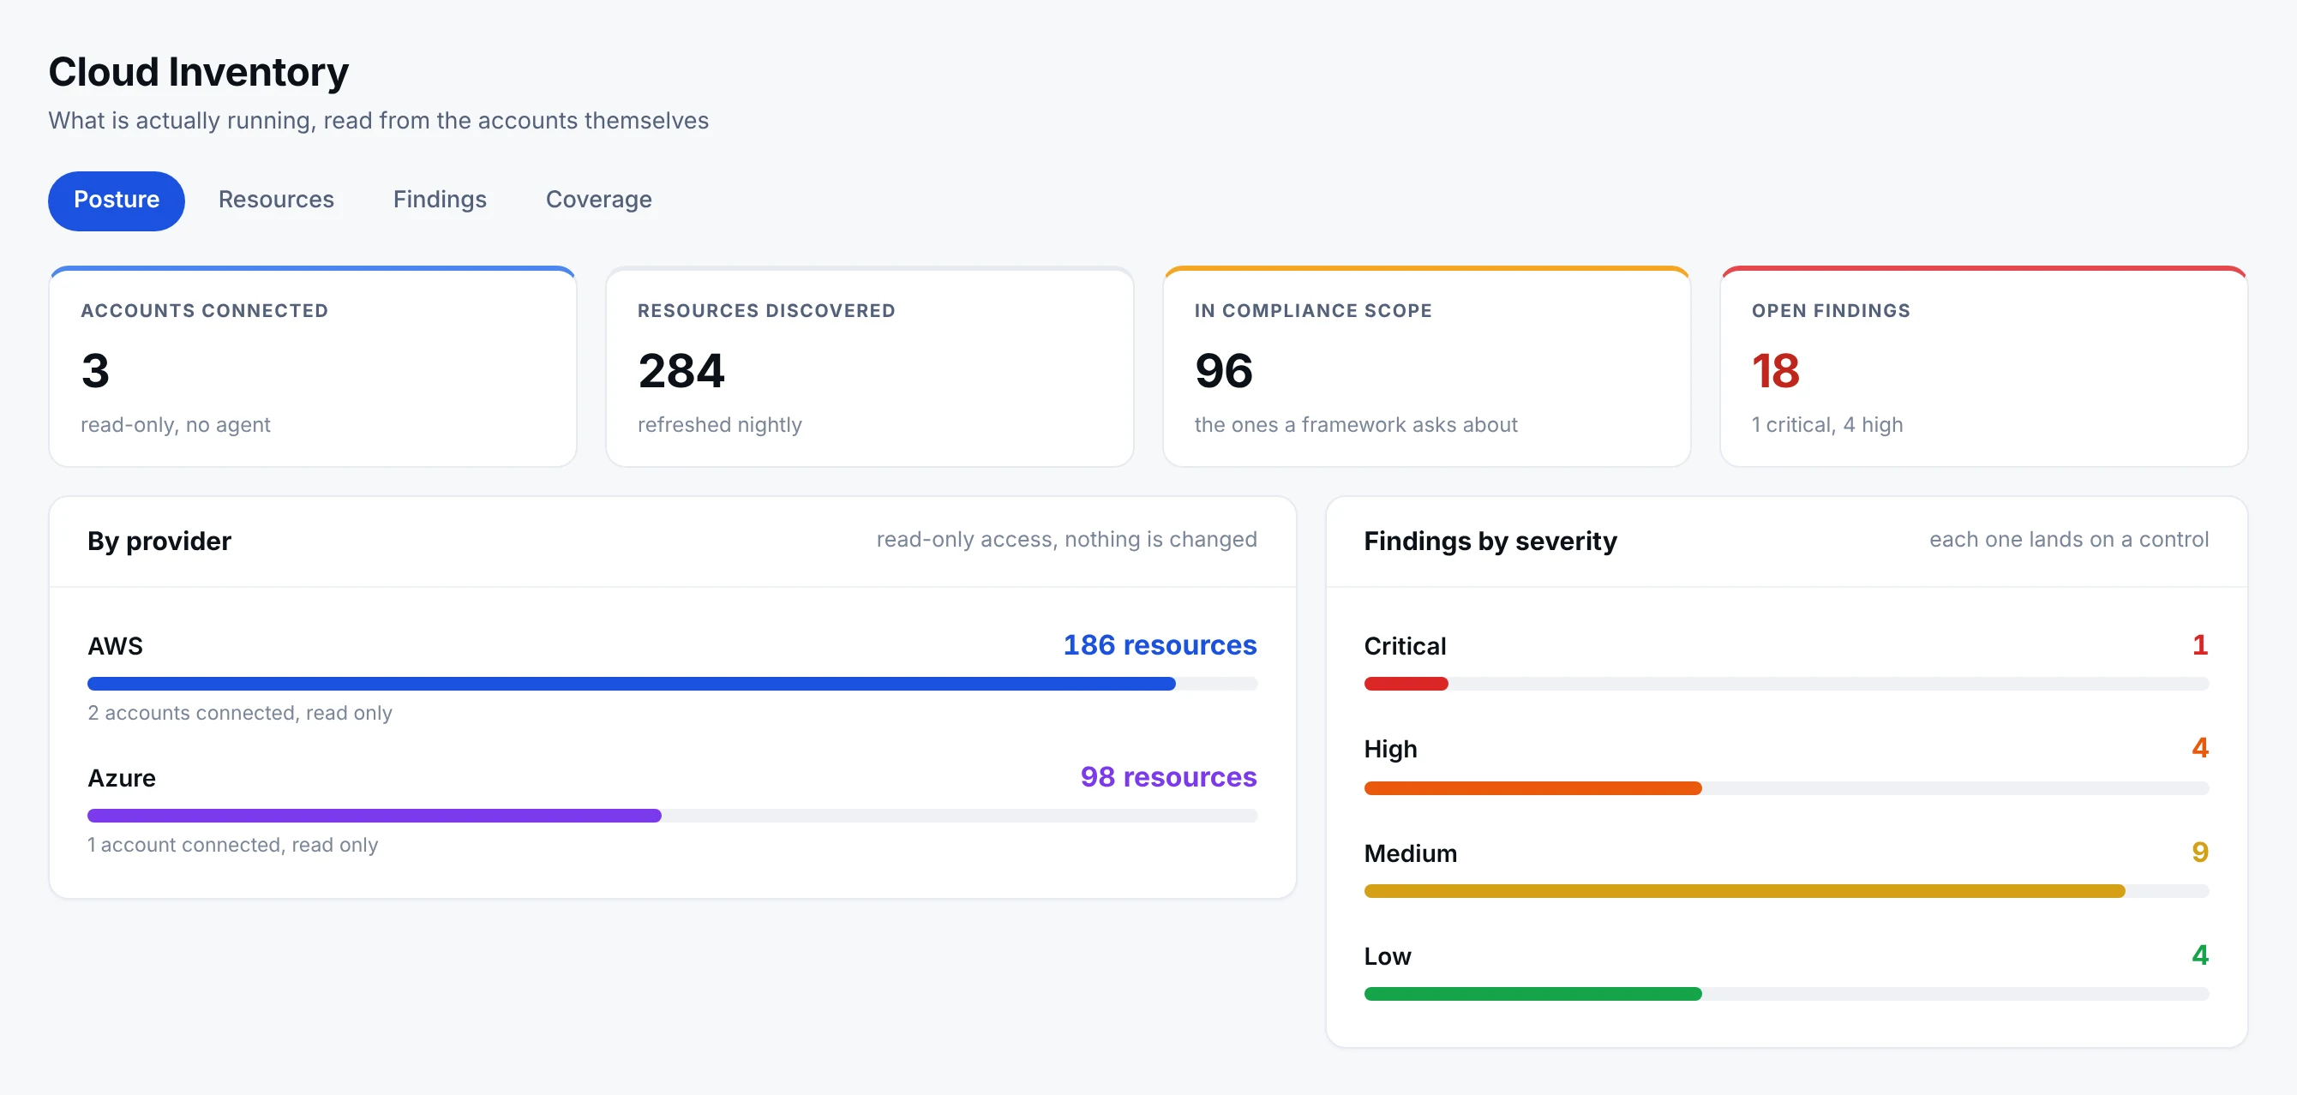Open the Resources Discovered card
Viewport: 2297px width, 1095px height.
(x=869, y=367)
